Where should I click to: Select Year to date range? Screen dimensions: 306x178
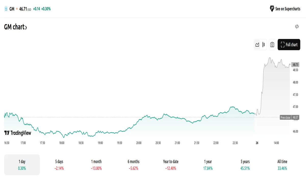click(171, 165)
